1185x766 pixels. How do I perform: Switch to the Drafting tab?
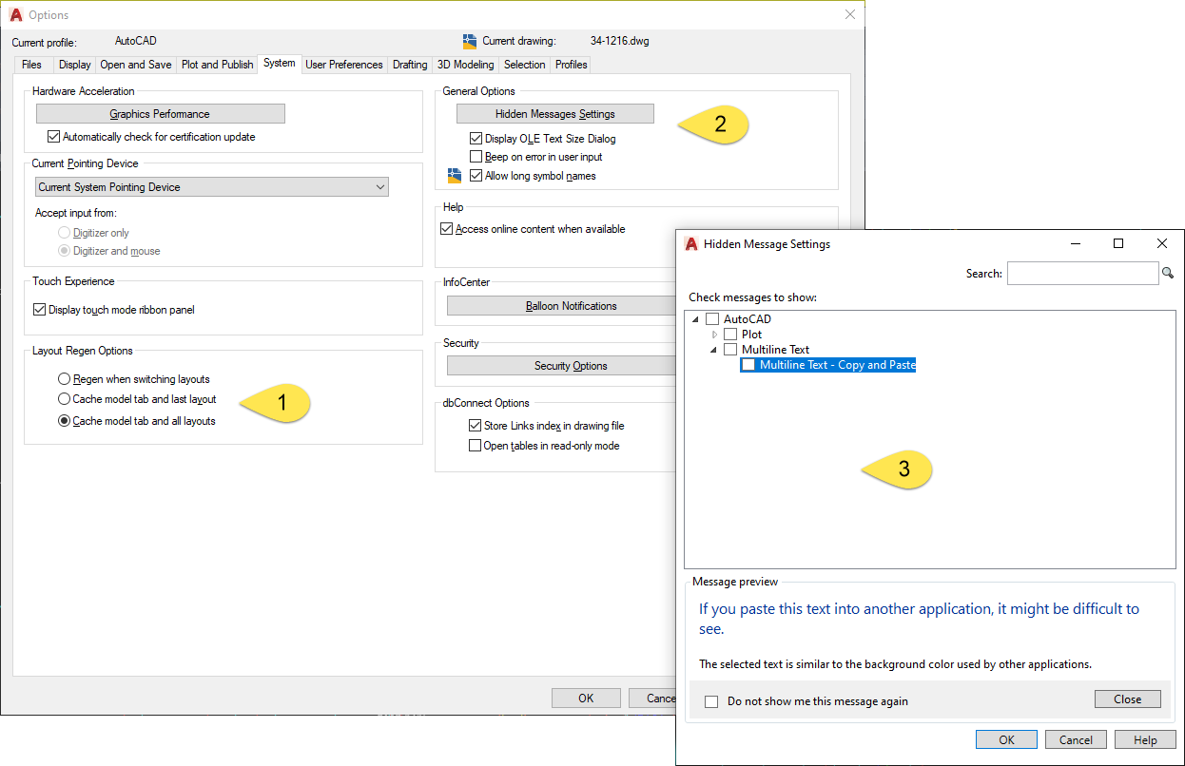410,65
